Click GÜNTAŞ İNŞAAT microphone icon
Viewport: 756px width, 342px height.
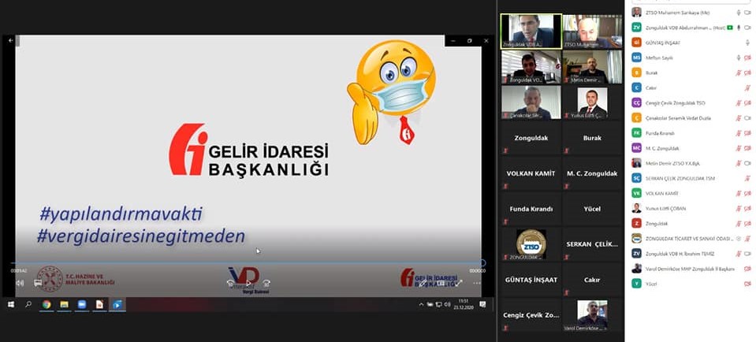coord(747,43)
